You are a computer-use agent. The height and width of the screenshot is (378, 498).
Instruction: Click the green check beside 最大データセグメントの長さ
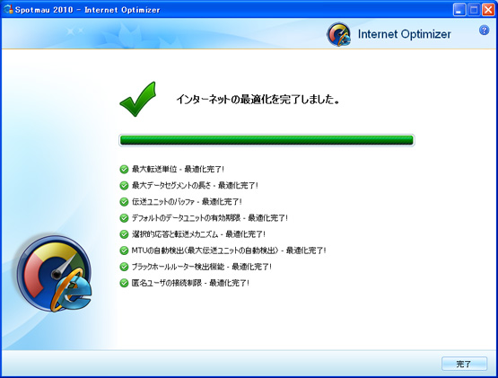pos(124,185)
